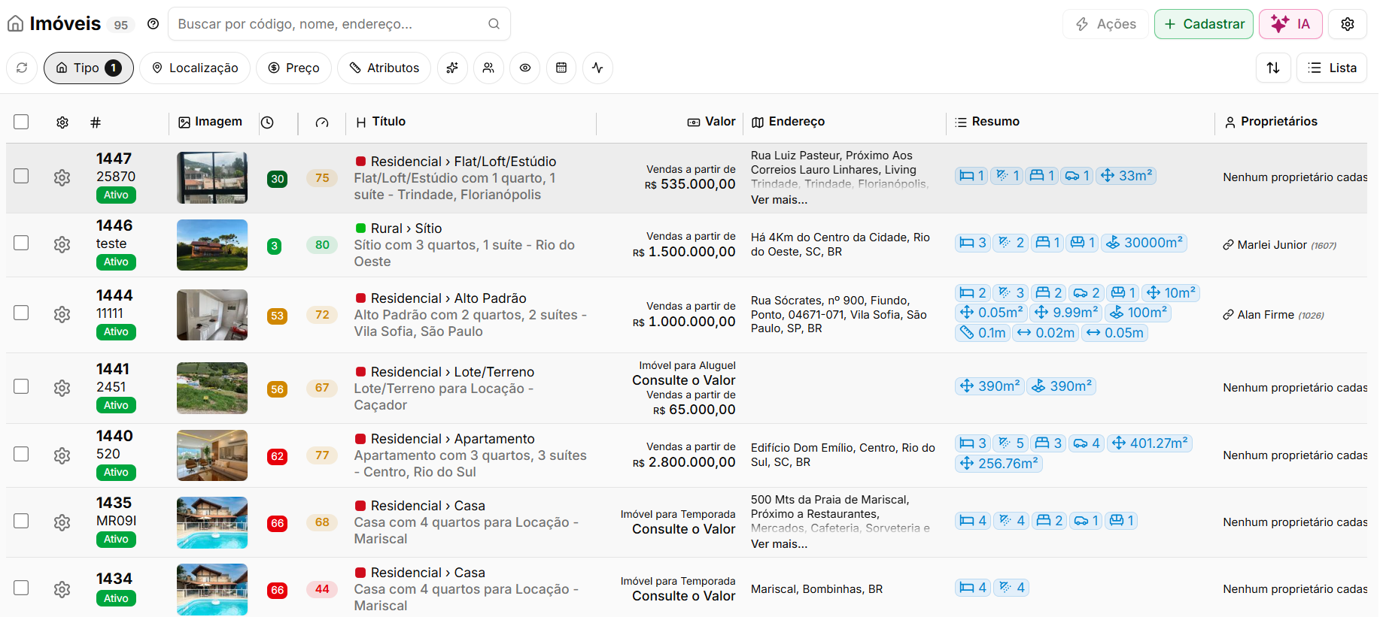Open row gear for property 1435
Image resolution: width=1380 pixels, height=617 pixels.
(x=62, y=522)
